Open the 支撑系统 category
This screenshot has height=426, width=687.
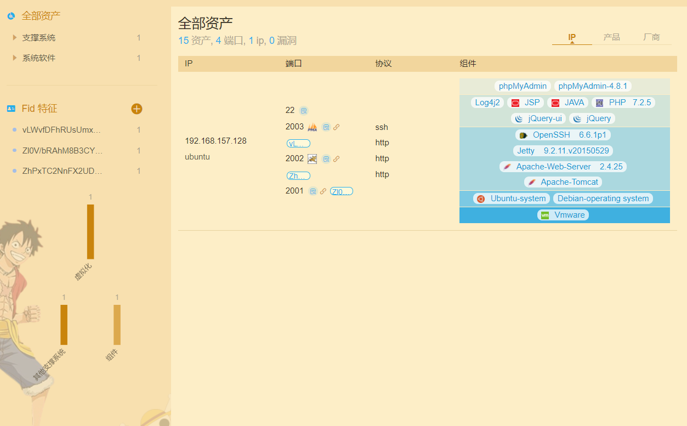point(39,38)
